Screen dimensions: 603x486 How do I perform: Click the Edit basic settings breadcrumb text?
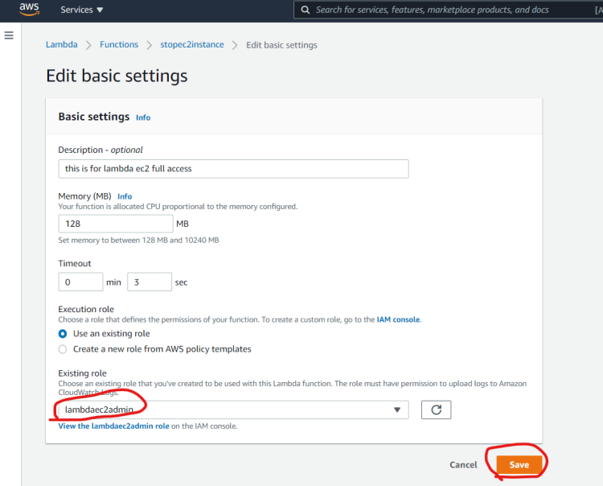[x=281, y=45]
